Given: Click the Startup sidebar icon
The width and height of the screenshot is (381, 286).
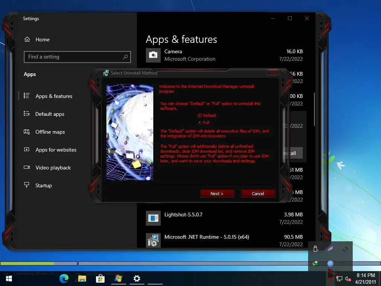Looking at the screenshot, I should (27, 185).
